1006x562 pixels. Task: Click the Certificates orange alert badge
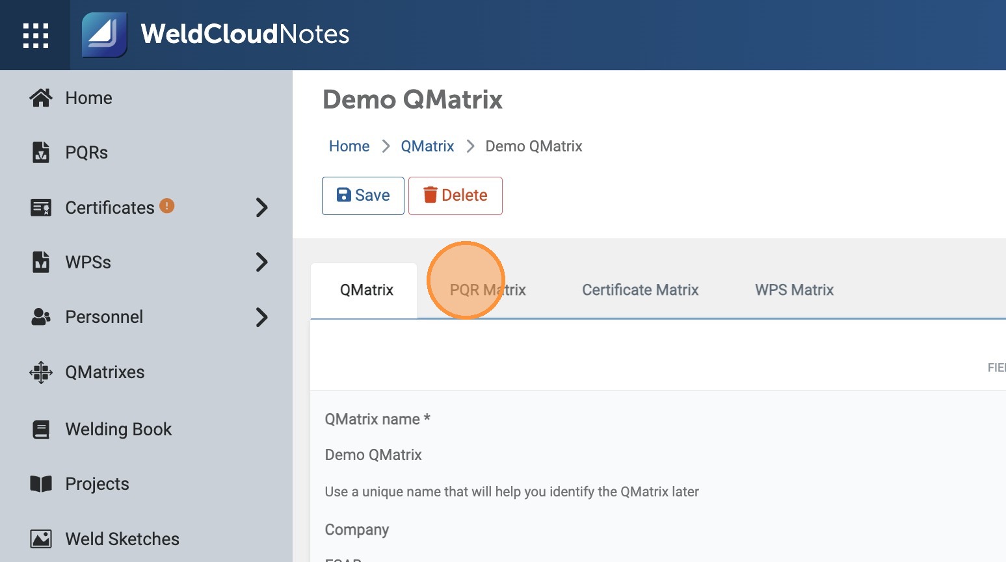(x=167, y=206)
